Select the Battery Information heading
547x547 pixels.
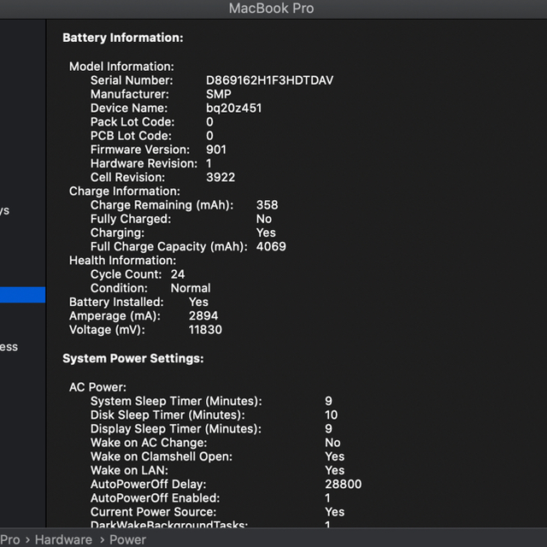click(123, 38)
